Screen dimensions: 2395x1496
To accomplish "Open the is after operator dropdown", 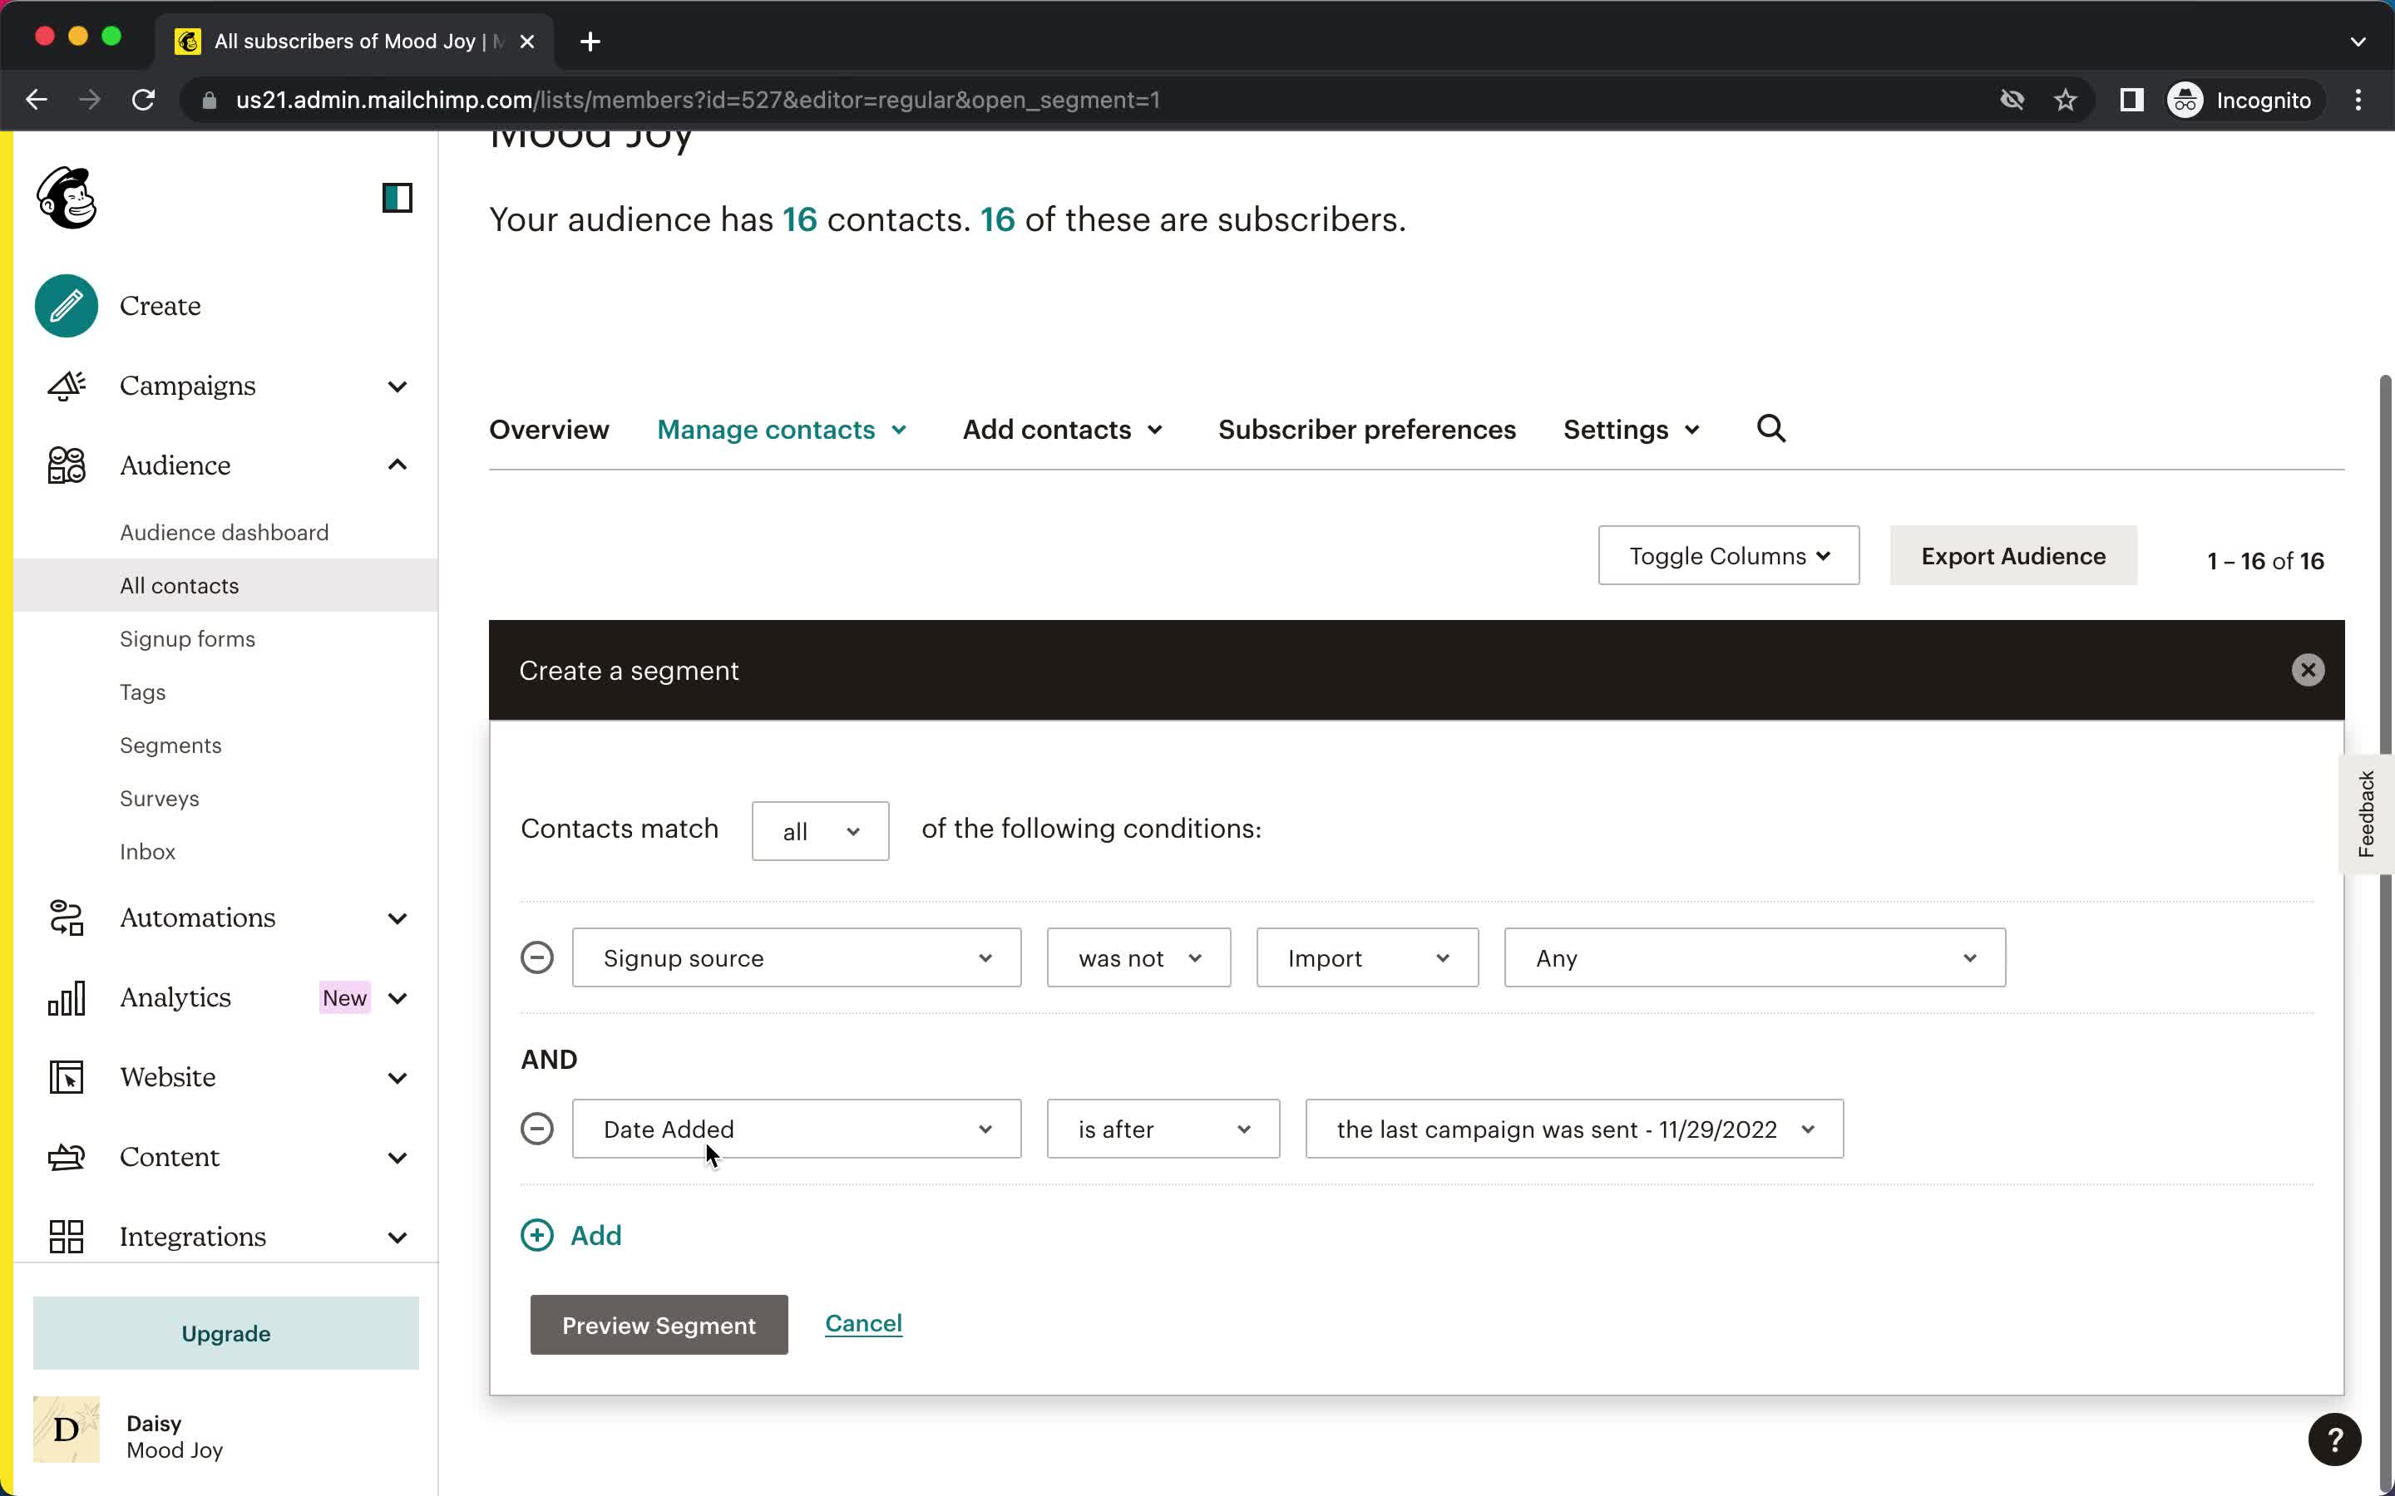I will point(1163,1129).
